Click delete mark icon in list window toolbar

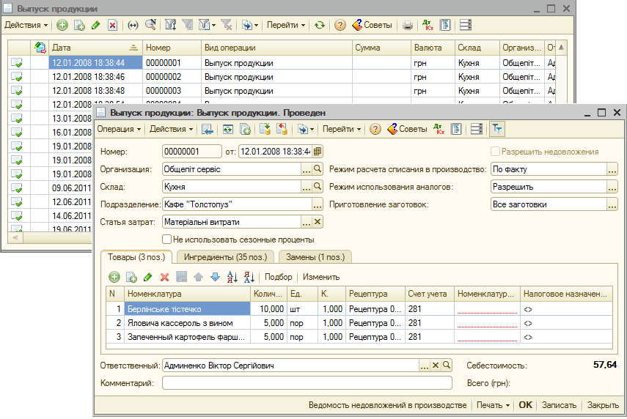tap(113, 25)
